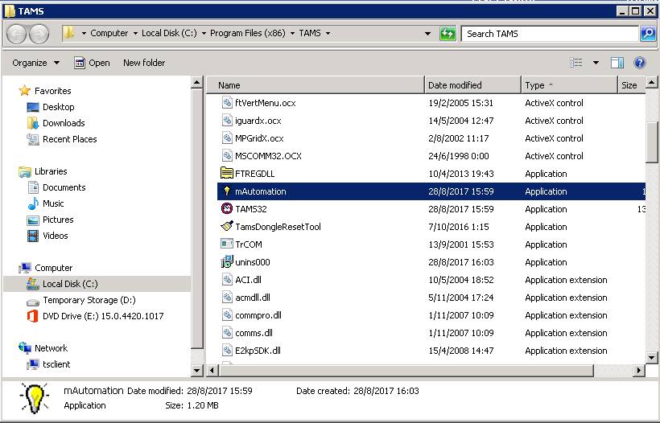Click the ACI.dll file icon
This screenshot has width=660, height=423.
click(x=227, y=280)
